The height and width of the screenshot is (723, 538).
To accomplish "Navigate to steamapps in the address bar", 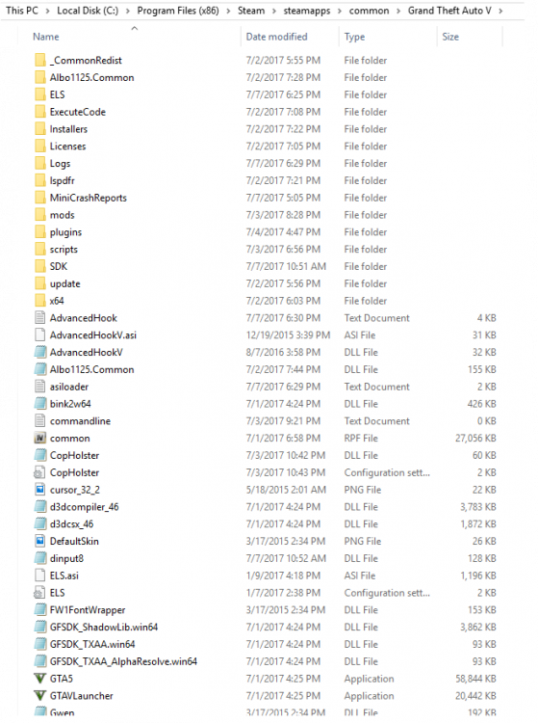I will [x=306, y=11].
